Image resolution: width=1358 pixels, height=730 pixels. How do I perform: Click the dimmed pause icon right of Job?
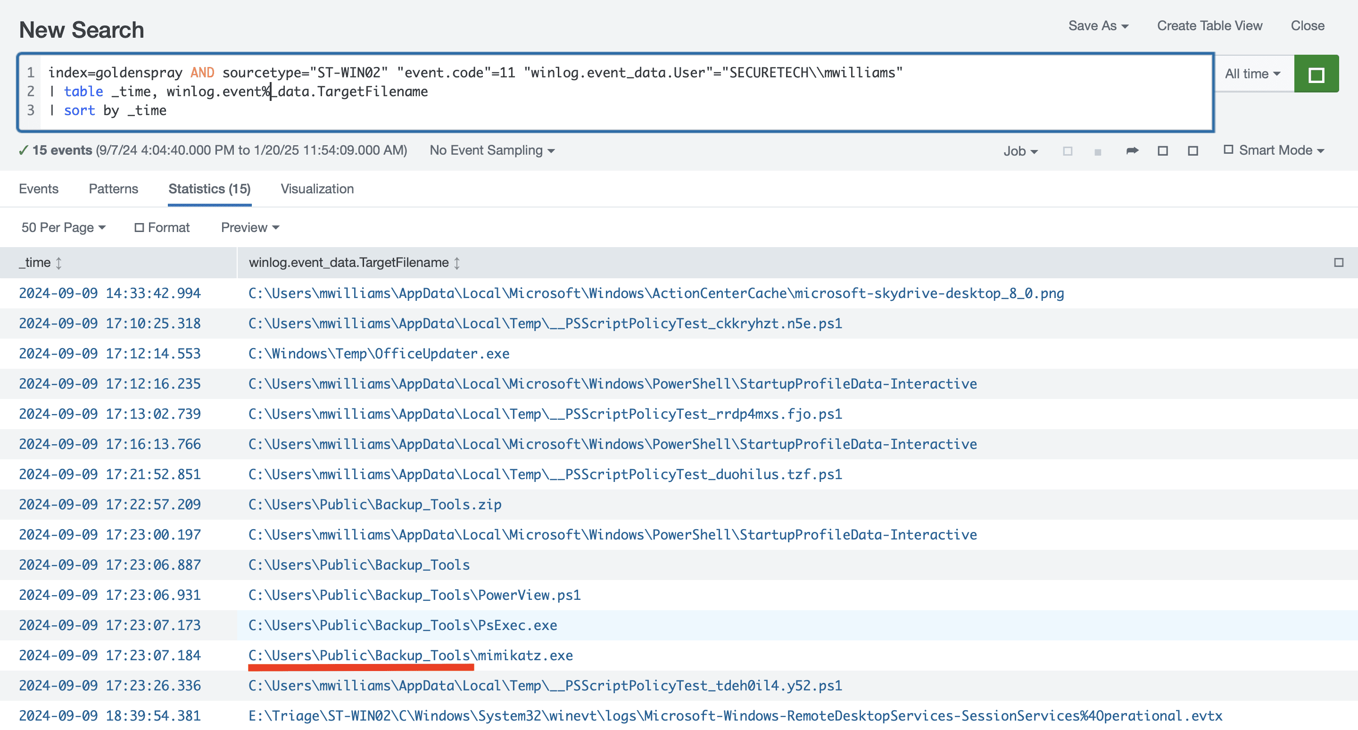(x=1068, y=151)
